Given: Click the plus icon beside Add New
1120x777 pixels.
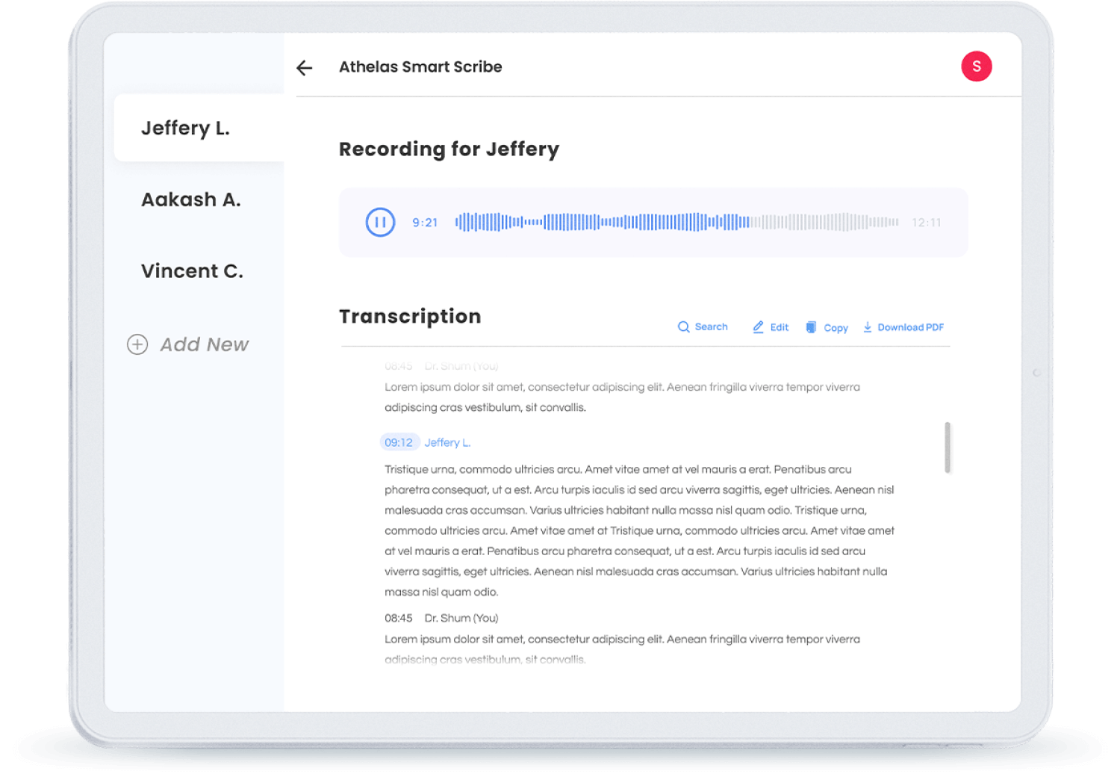Looking at the screenshot, I should pos(137,344).
